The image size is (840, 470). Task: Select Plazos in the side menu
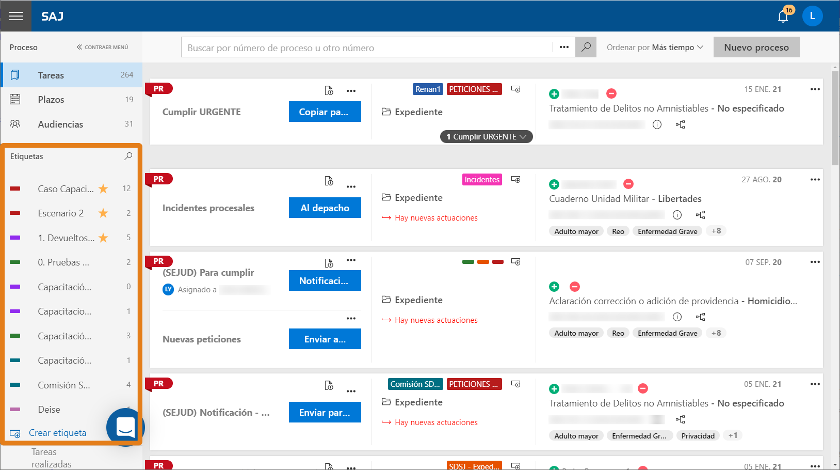71,100
